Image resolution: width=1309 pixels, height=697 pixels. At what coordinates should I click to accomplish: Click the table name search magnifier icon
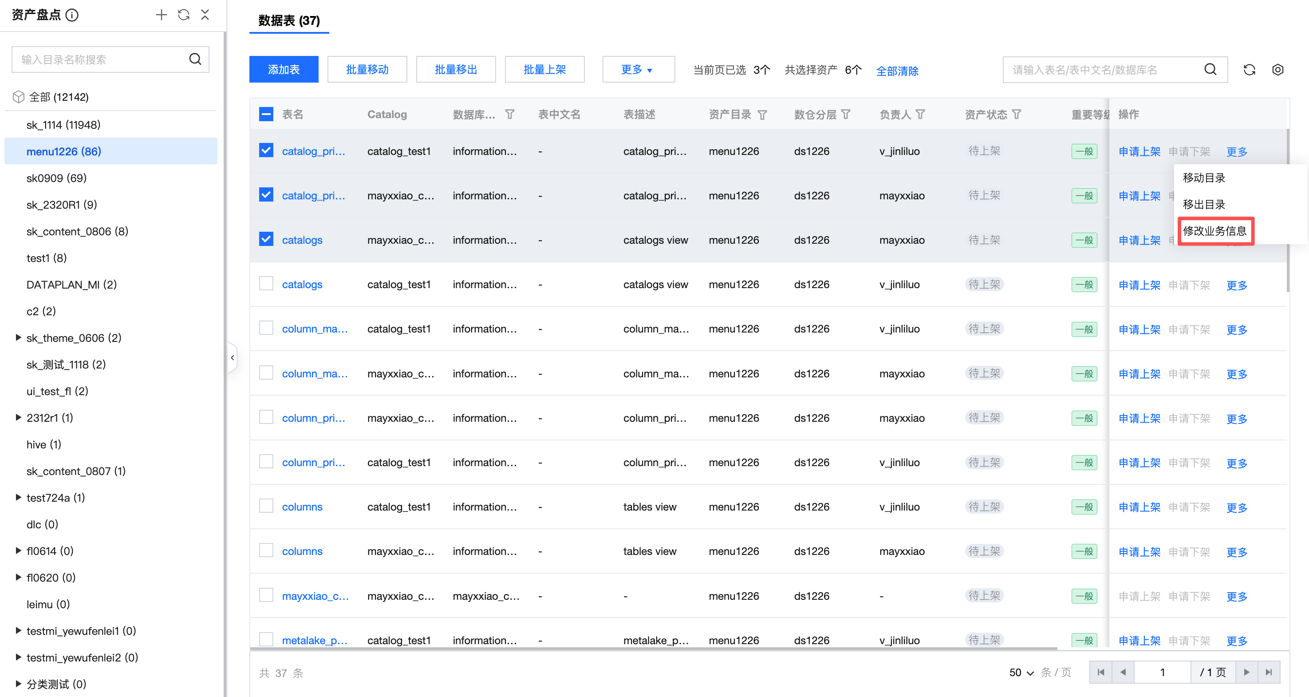click(1210, 70)
